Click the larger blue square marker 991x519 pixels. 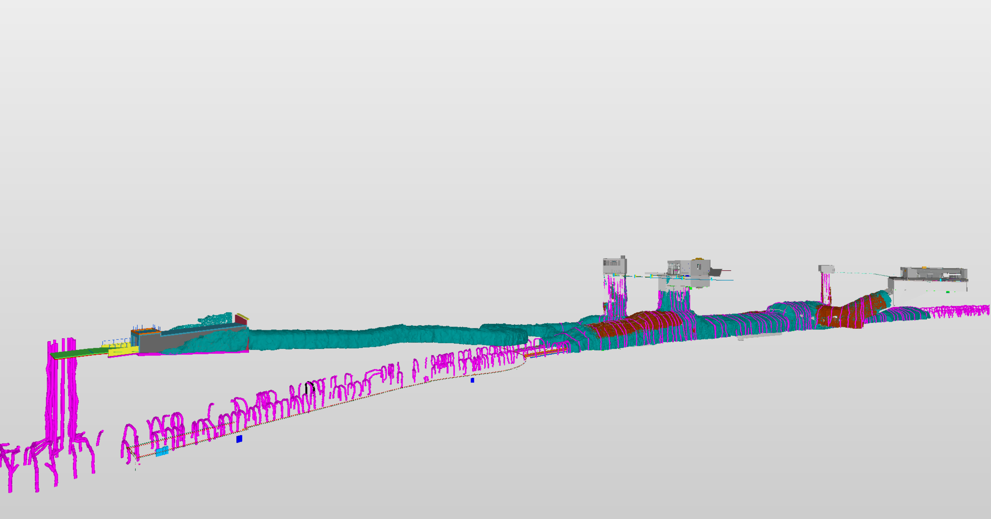point(239,439)
